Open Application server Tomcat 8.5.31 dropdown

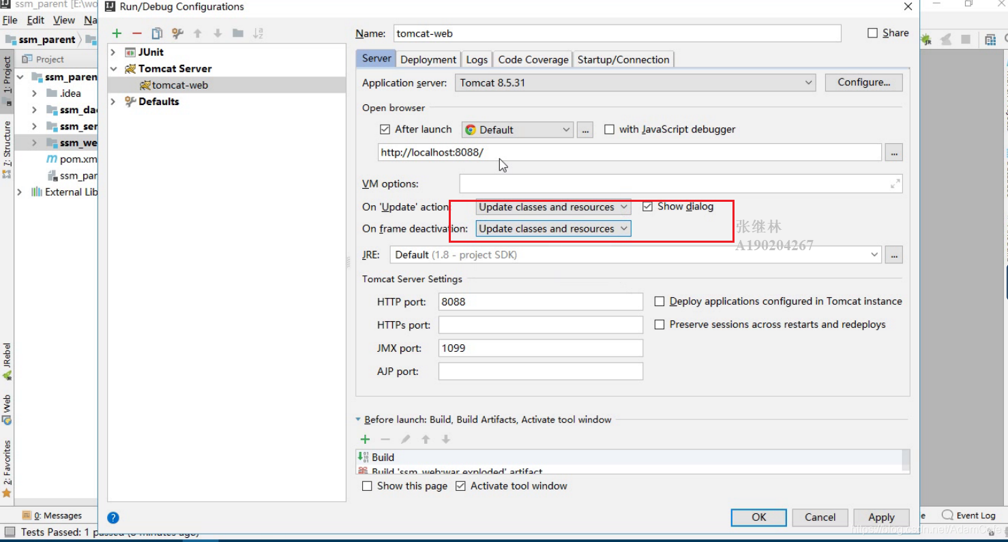(635, 82)
